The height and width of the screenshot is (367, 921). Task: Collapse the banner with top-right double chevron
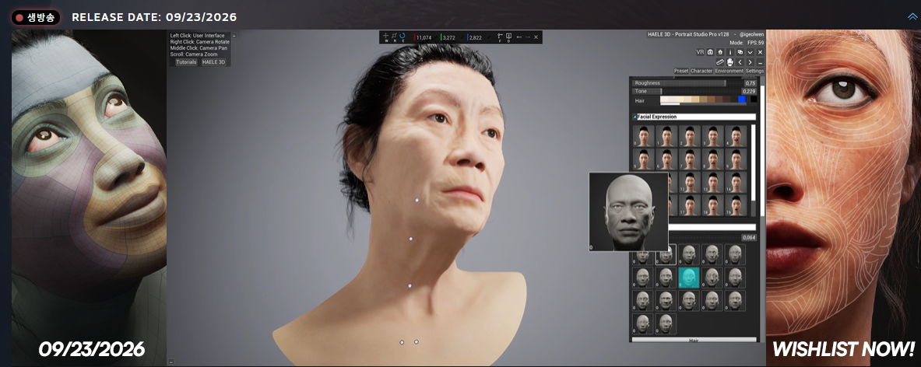click(x=912, y=16)
